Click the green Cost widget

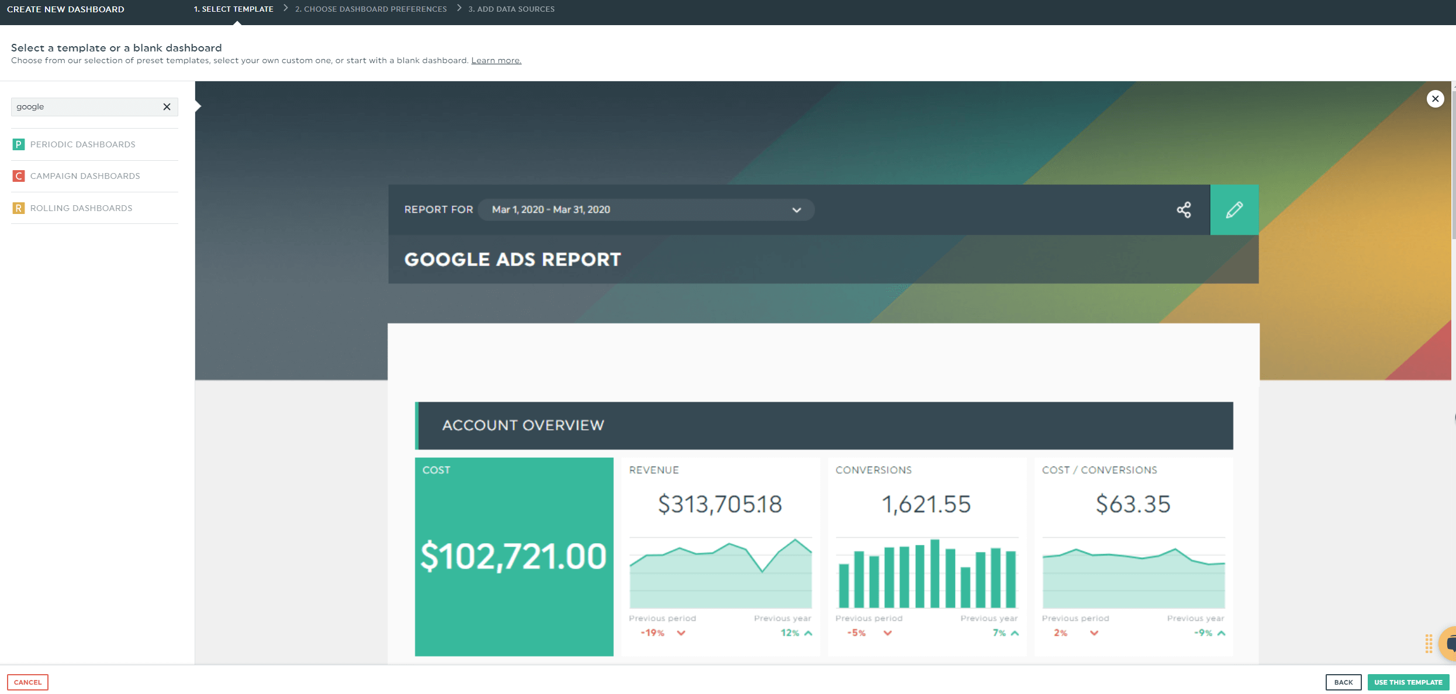[x=514, y=557]
